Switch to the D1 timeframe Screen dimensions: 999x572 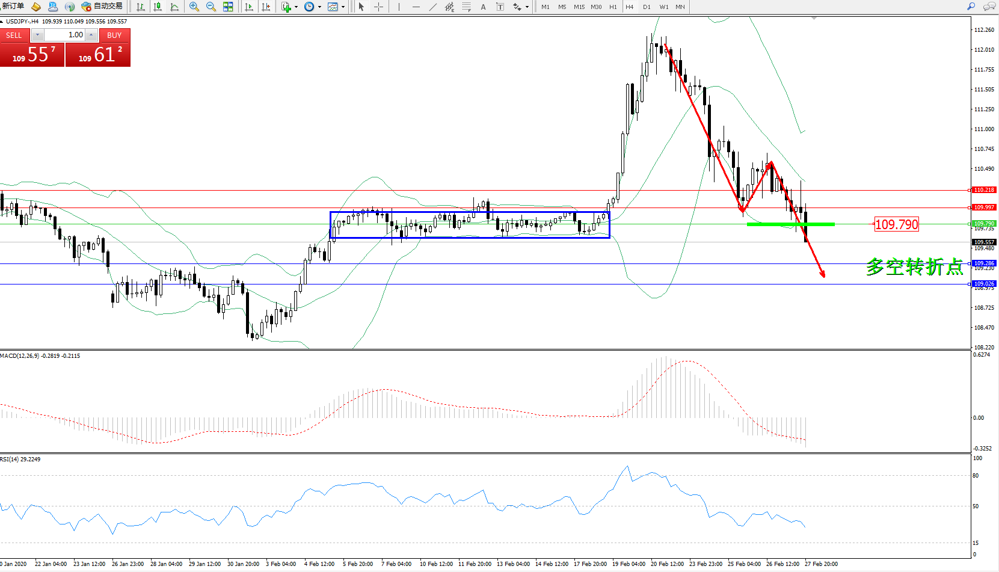point(647,7)
